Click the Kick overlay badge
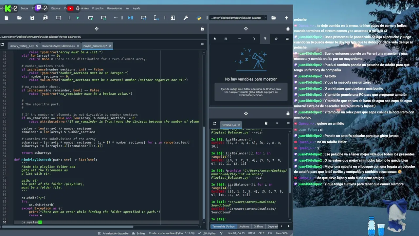This screenshot has width=419, height=236. point(11,9)
